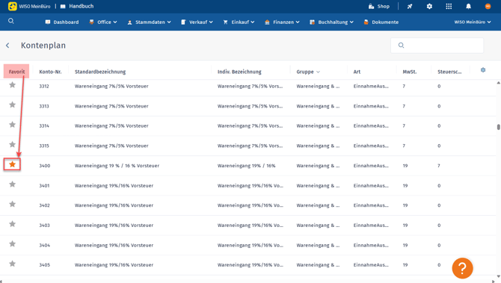Click the rocket icon in top bar
This screenshot has width=501, height=283.
(410, 7)
